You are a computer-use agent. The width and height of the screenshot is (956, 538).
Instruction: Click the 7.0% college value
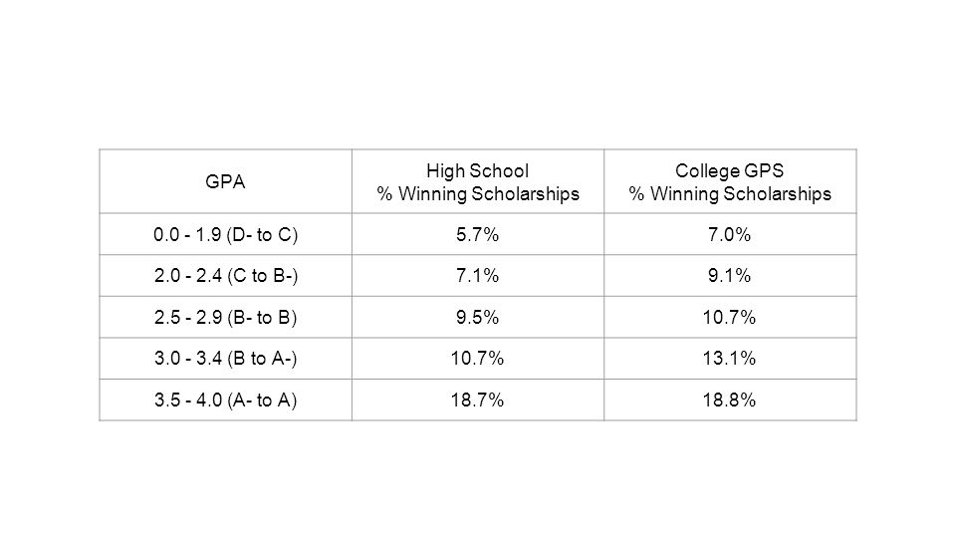coord(730,234)
